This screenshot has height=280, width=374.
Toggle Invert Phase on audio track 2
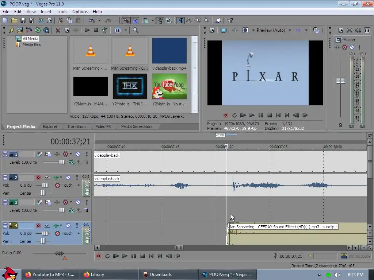point(47,178)
